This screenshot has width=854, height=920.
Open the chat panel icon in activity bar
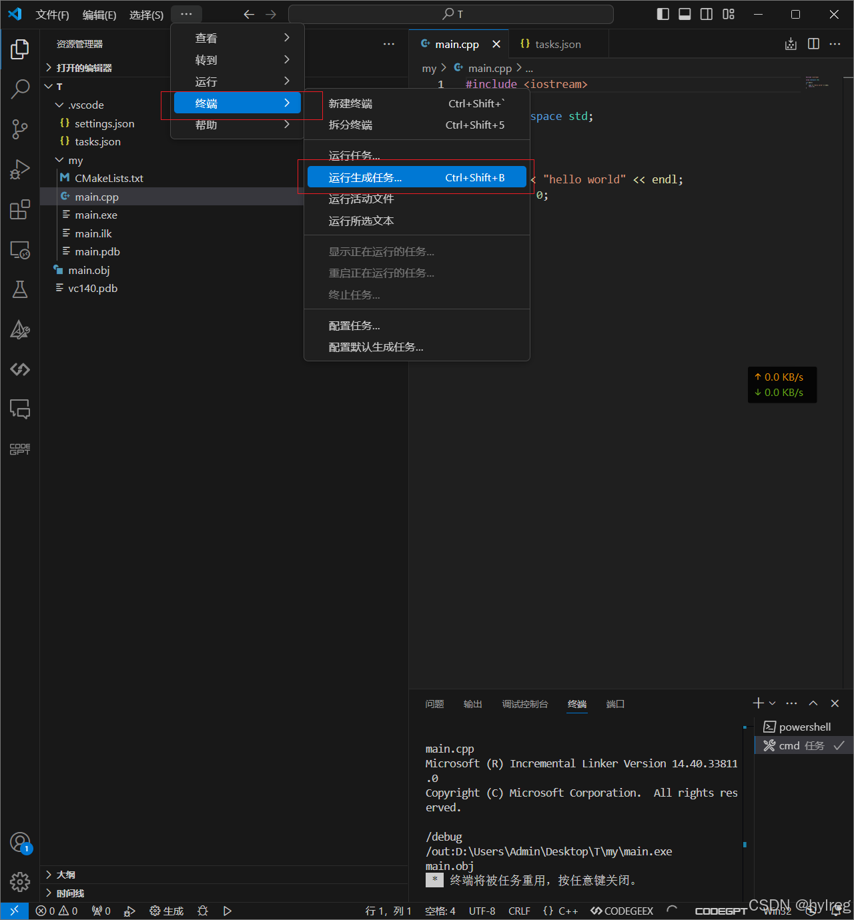point(20,409)
